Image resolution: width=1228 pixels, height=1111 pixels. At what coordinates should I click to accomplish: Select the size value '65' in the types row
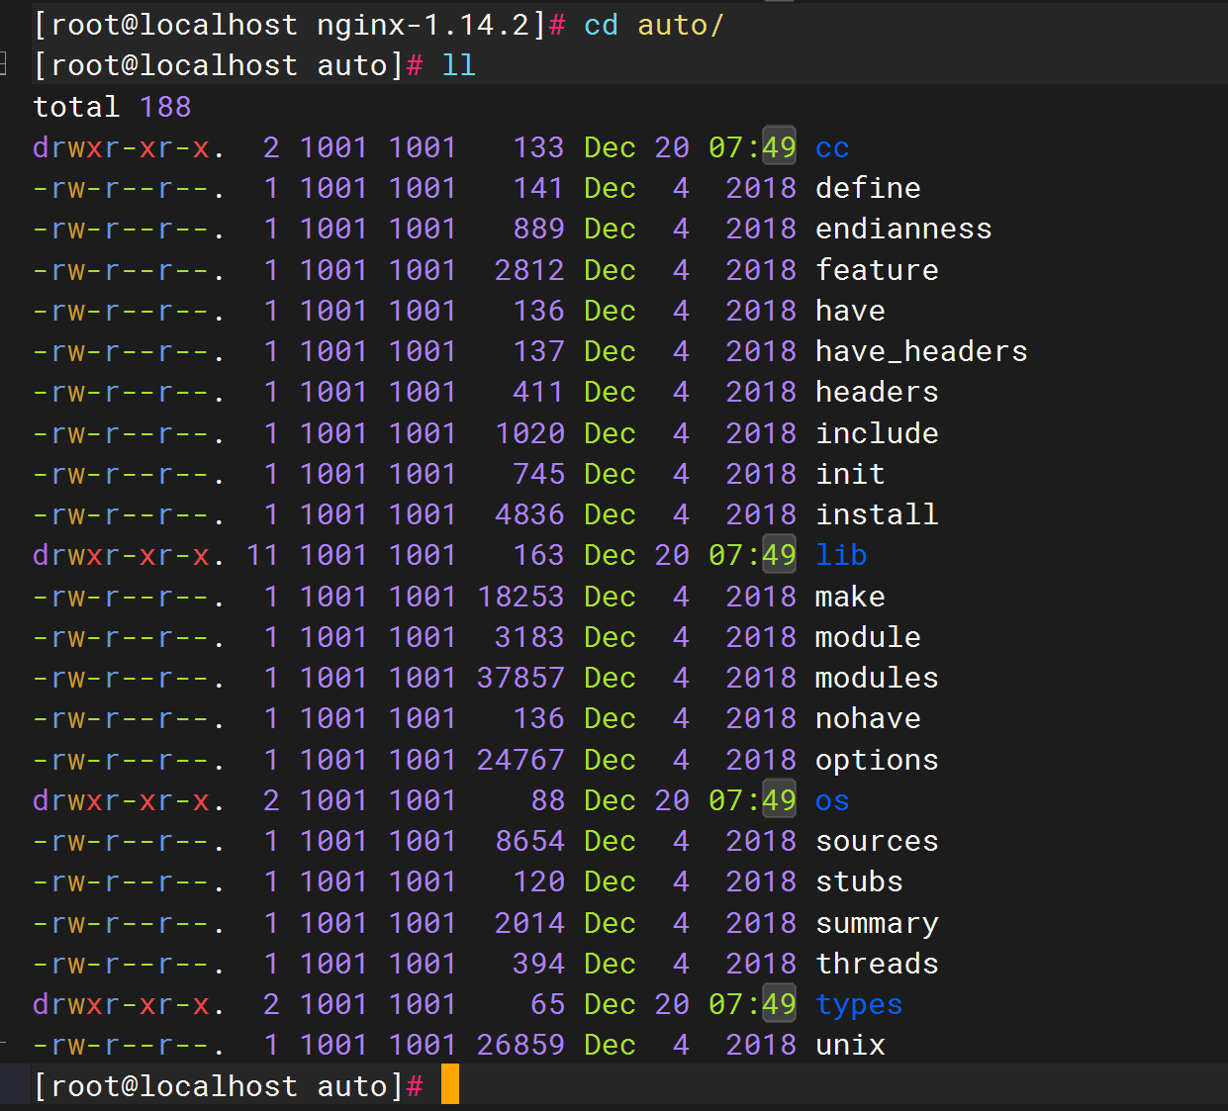[547, 1004]
